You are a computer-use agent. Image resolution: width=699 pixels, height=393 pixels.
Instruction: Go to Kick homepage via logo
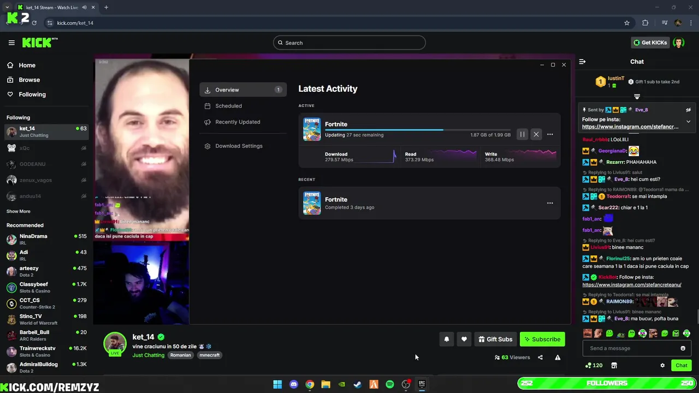click(x=40, y=43)
